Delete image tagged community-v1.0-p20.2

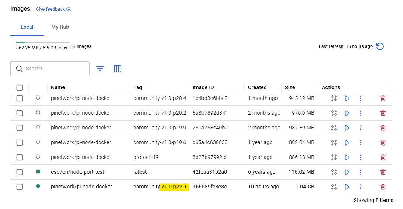pos(383,113)
